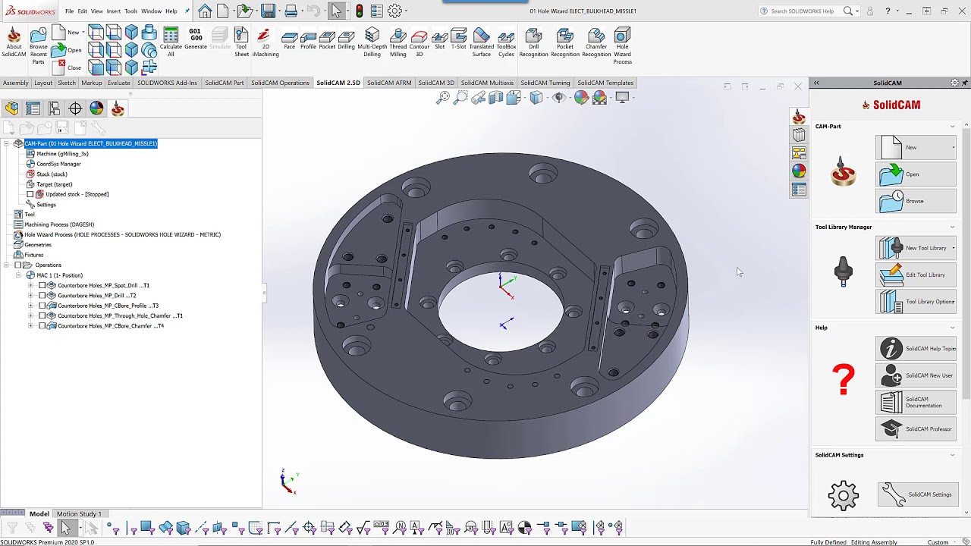Click Browse button in CAM-Part section
This screenshot has height=546, width=971.
pyautogui.click(x=916, y=201)
